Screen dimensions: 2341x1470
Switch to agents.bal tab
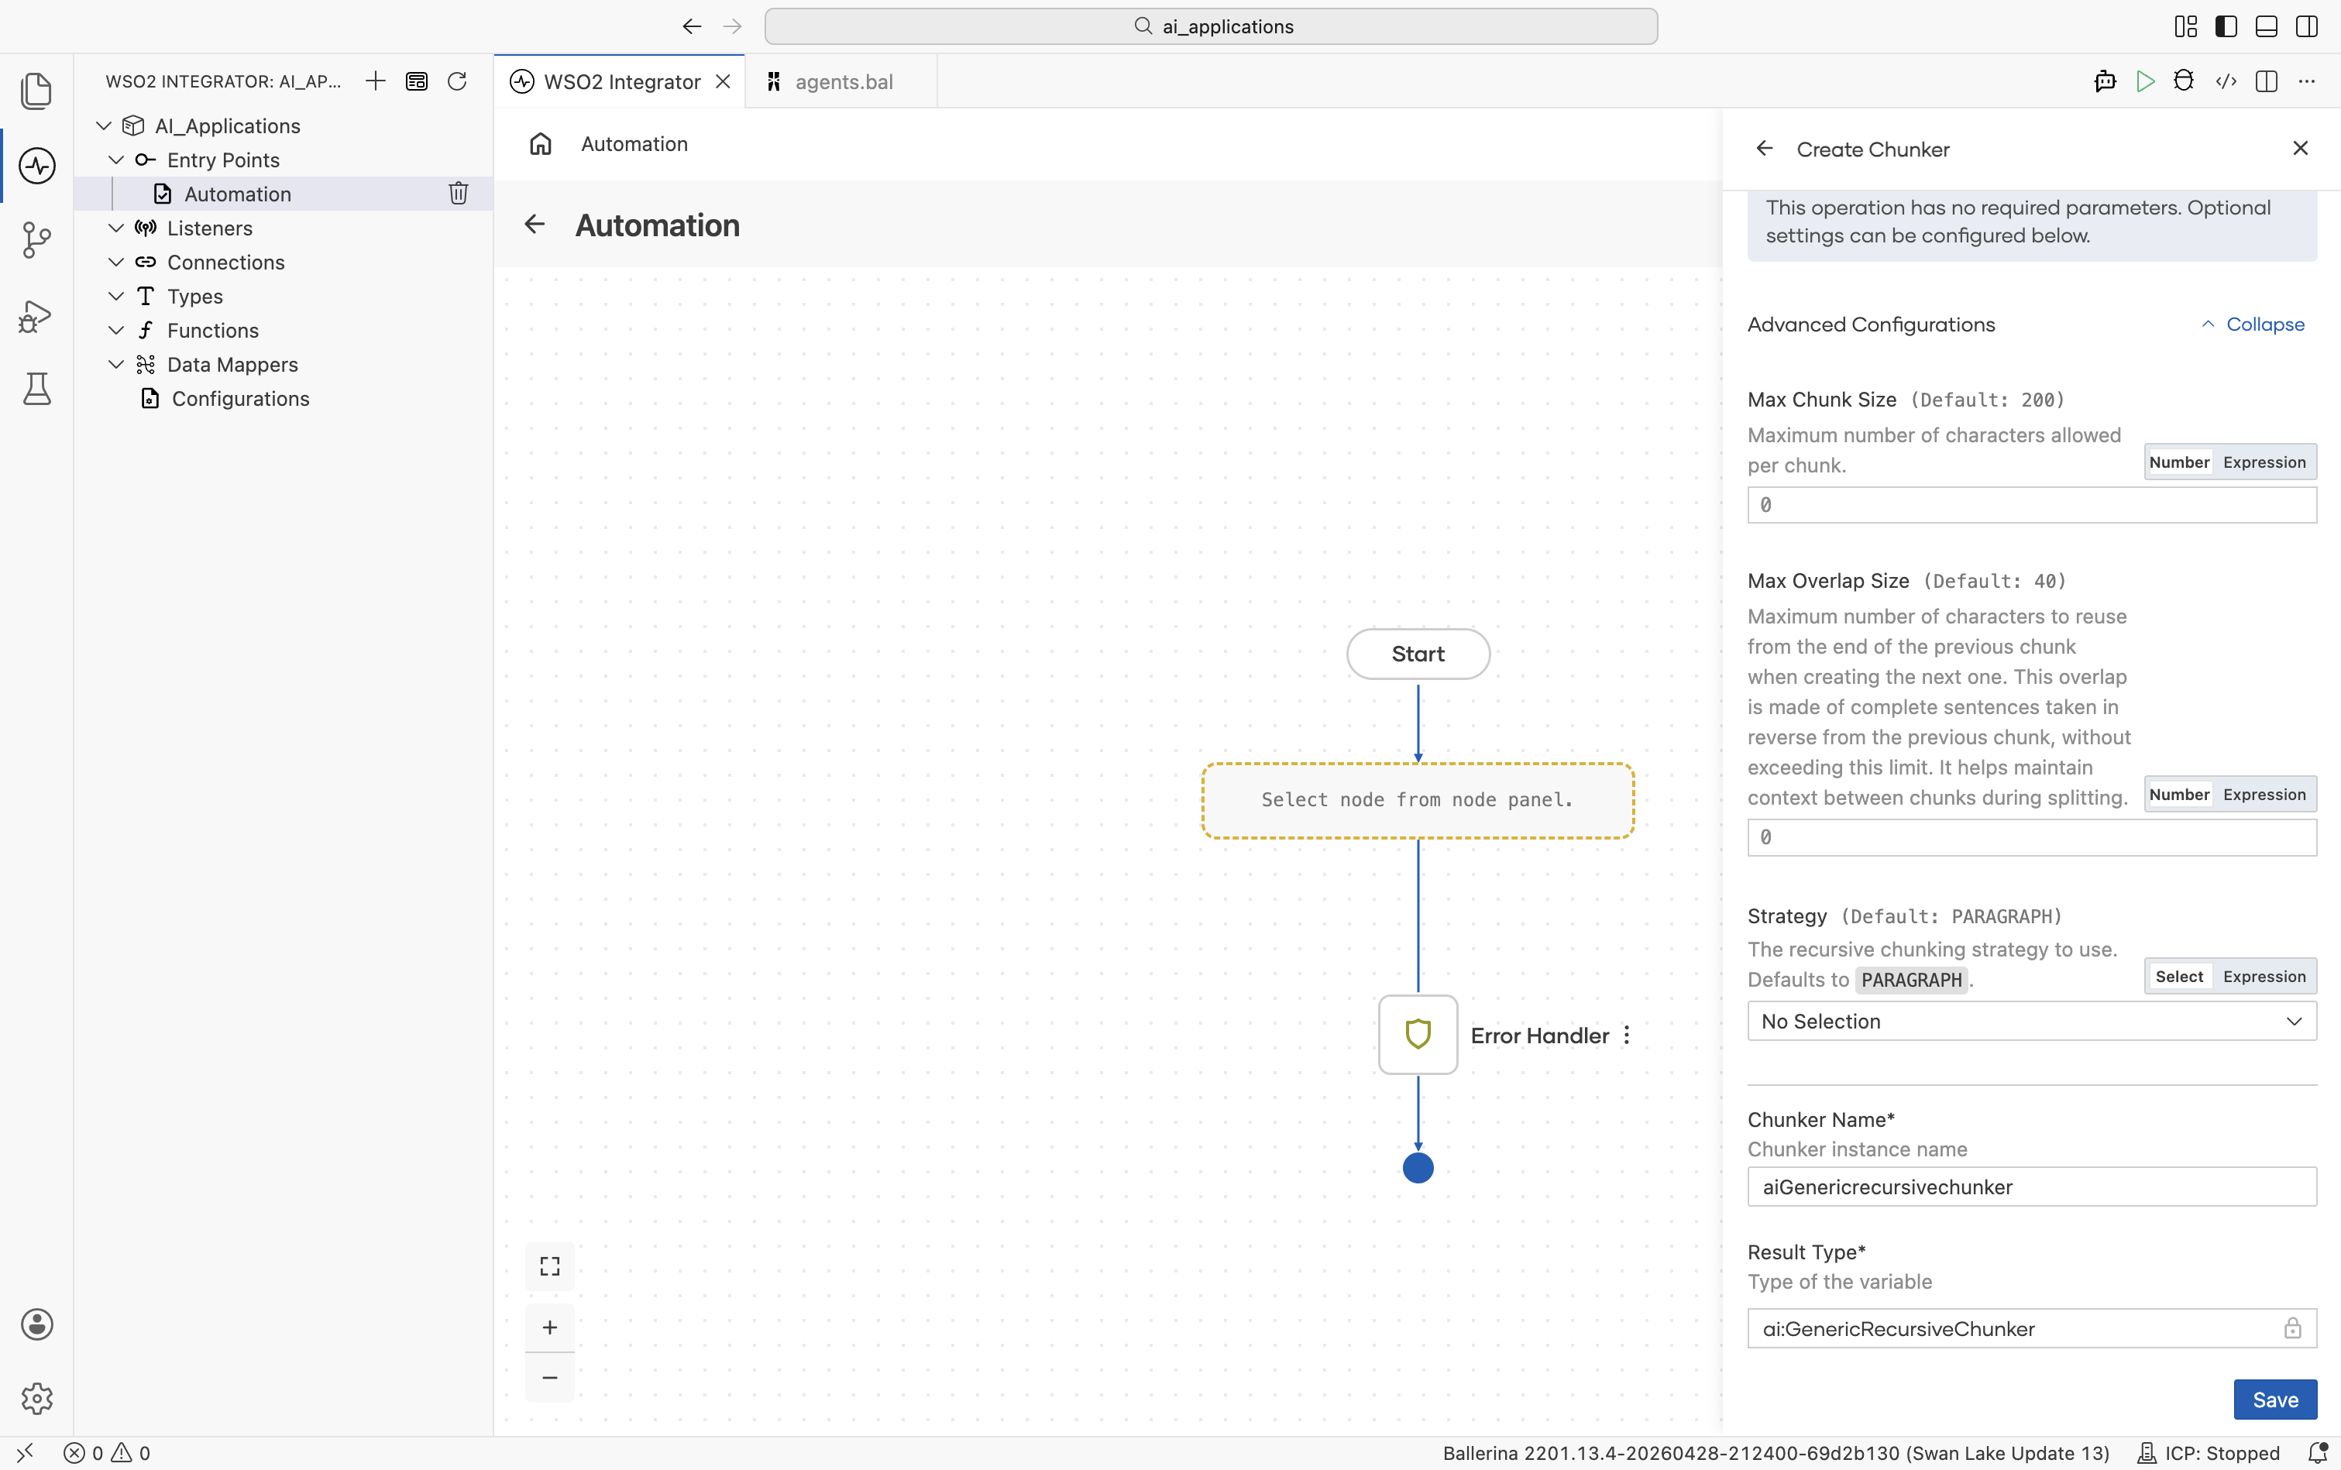(x=842, y=81)
